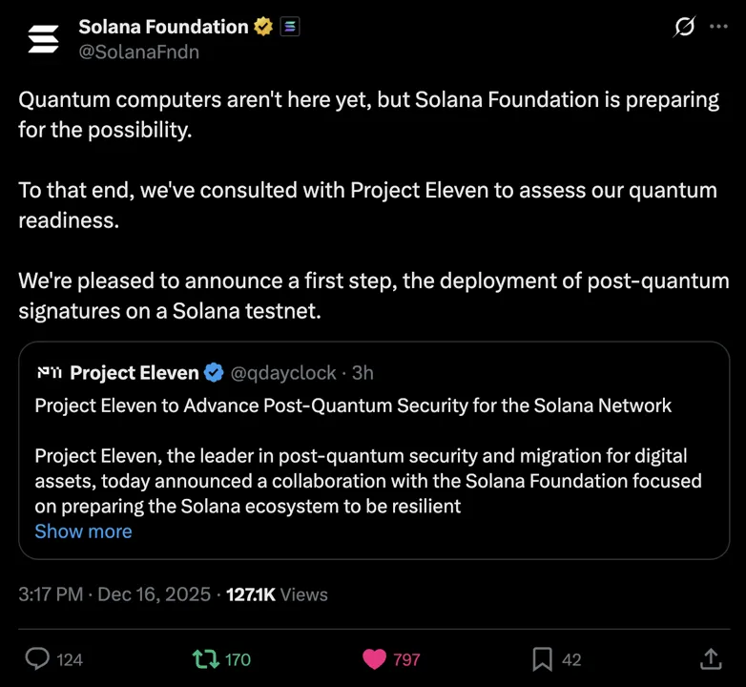Click the @SolanaFndn handle
Image resolution: width=746 pixels, height=687 pixels.
tap(138, 52)
